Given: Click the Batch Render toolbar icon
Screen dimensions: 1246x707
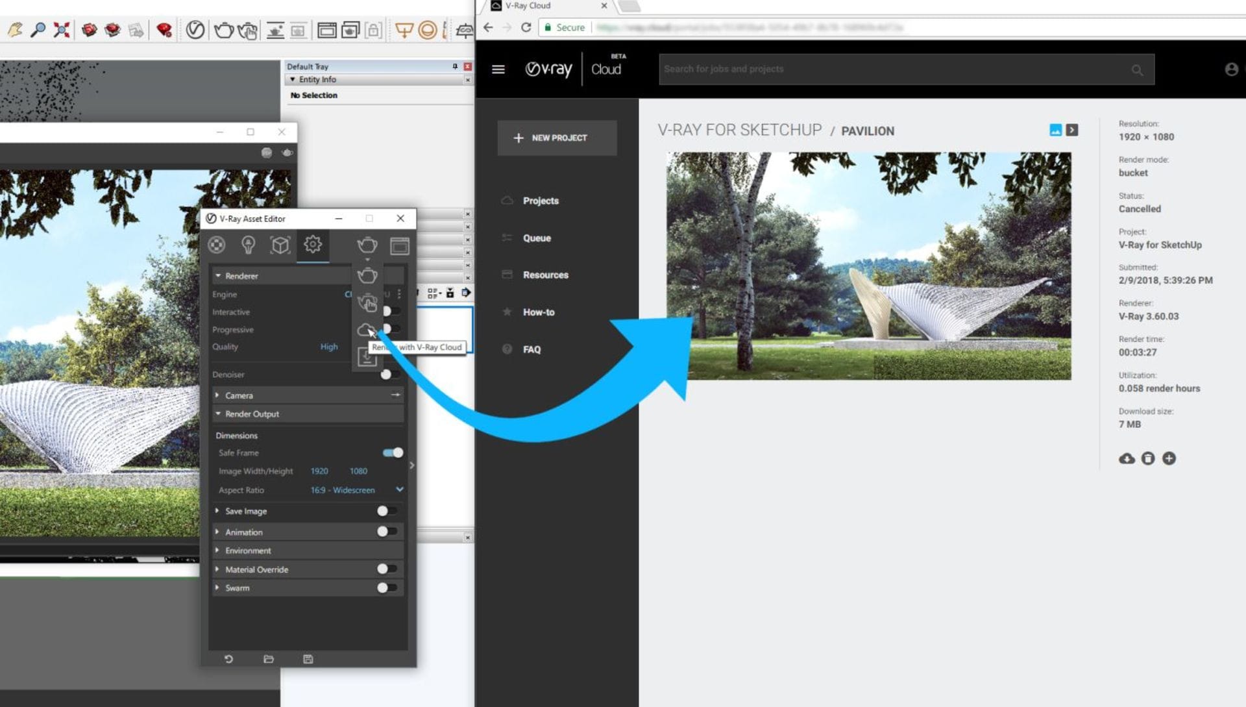Looking at the screenshot, I should point(350,30).
